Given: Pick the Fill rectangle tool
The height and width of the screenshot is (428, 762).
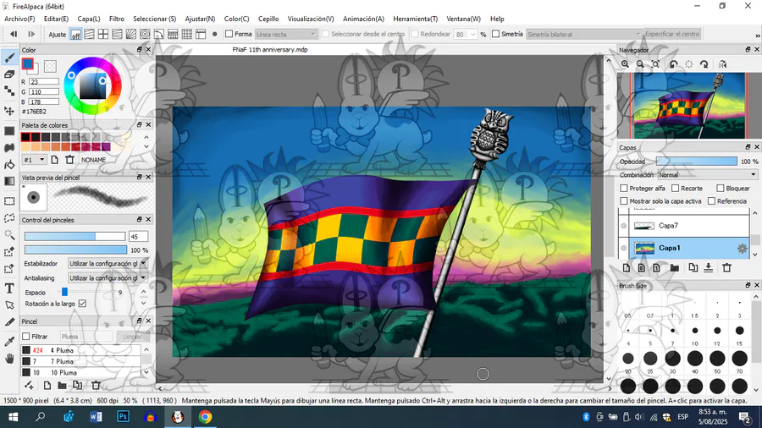Looking at the screenshot, I should pos(9,131).
